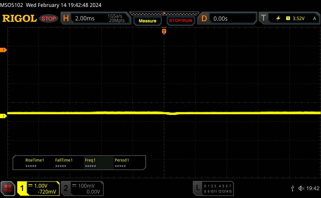Open the function navigation grid icon
The width and height of the screenshot is (321, 198).
[8, 188]
